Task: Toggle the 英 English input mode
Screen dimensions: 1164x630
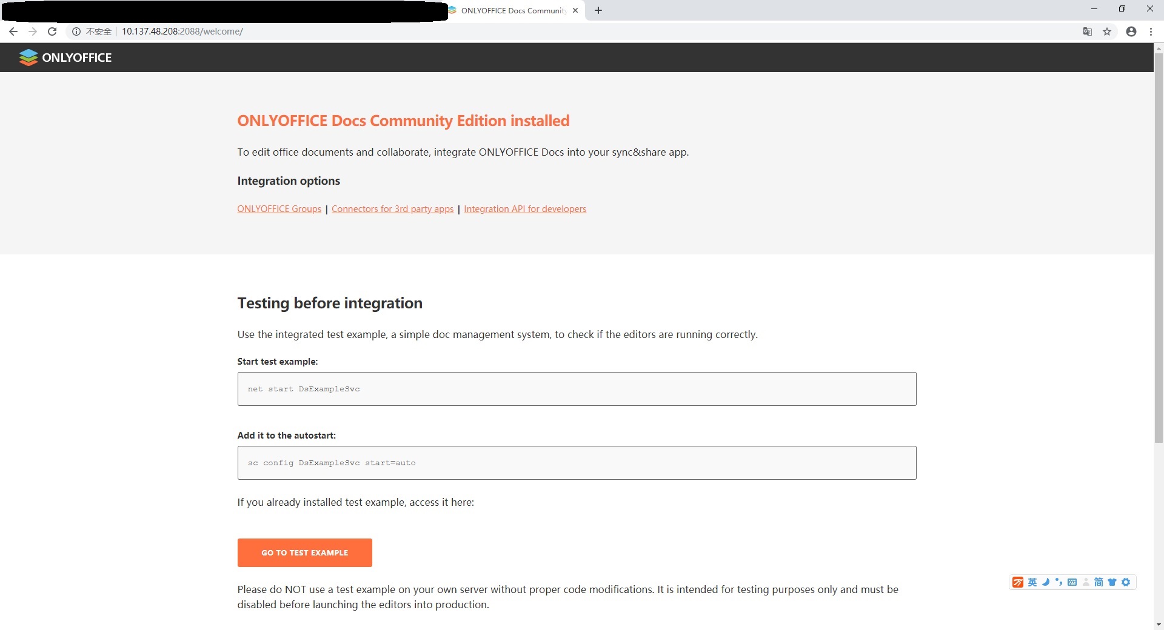Action: [x=1032, y=582]
